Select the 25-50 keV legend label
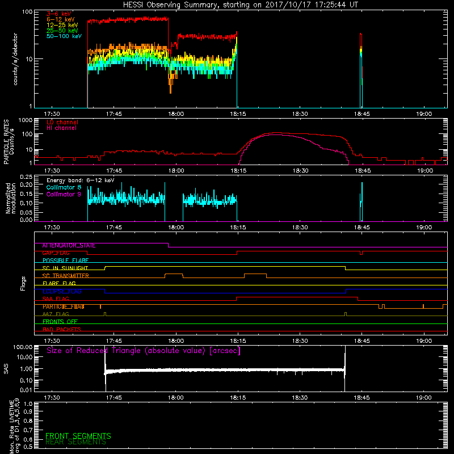This screenshot has height=454, width=454. (62, 31)
